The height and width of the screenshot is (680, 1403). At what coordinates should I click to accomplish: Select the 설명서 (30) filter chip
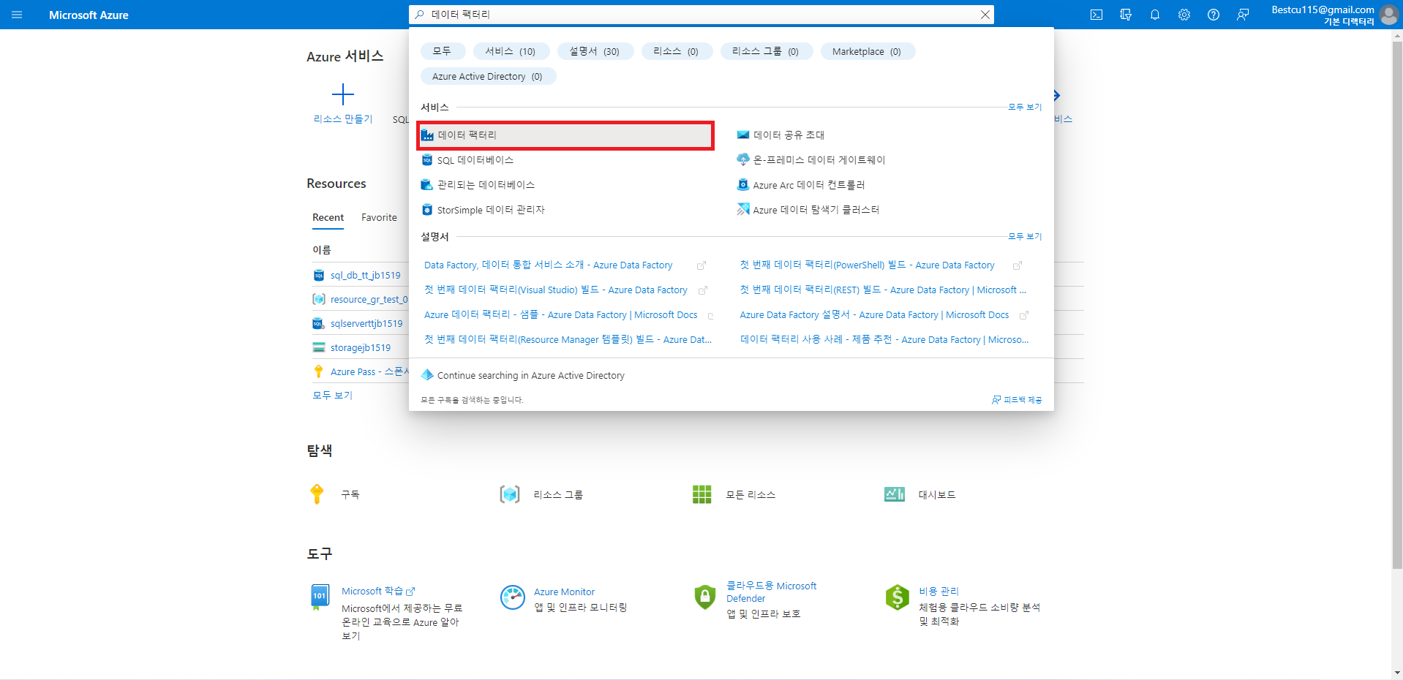(595, 51)
